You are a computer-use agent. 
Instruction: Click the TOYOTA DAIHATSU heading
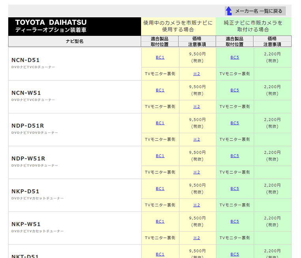[51, 22]
